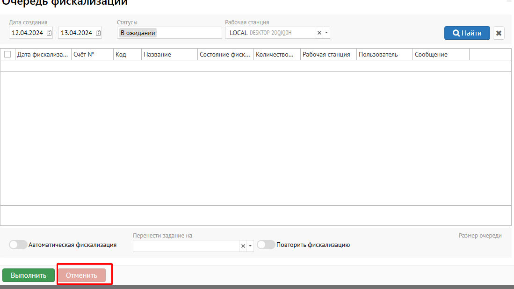Screen dimensions: 514x289
Task: Click the Найти search button
Action: (467, 33)
